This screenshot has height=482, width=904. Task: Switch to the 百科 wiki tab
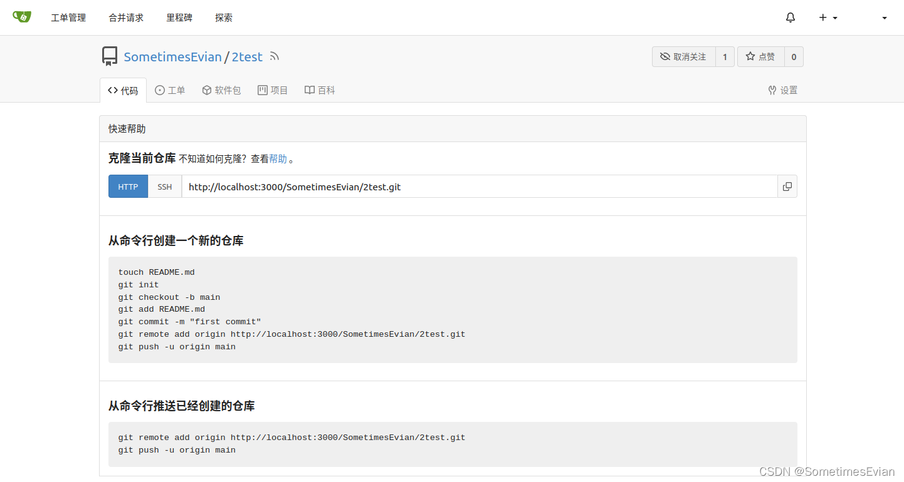pos(320,90)
